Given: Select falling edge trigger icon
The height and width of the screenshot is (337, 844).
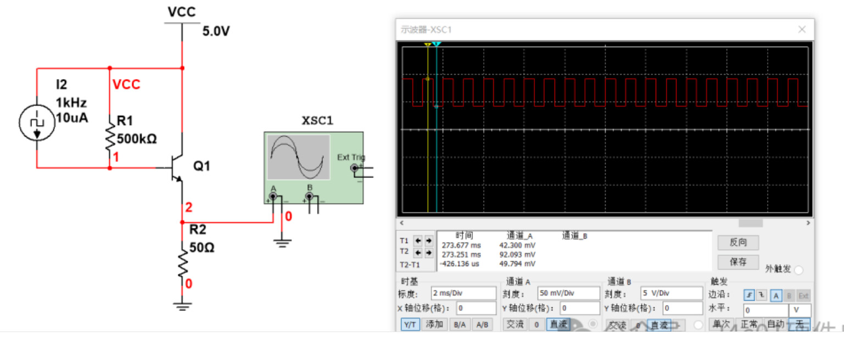Looking at the screenshot, I should 761,295.
